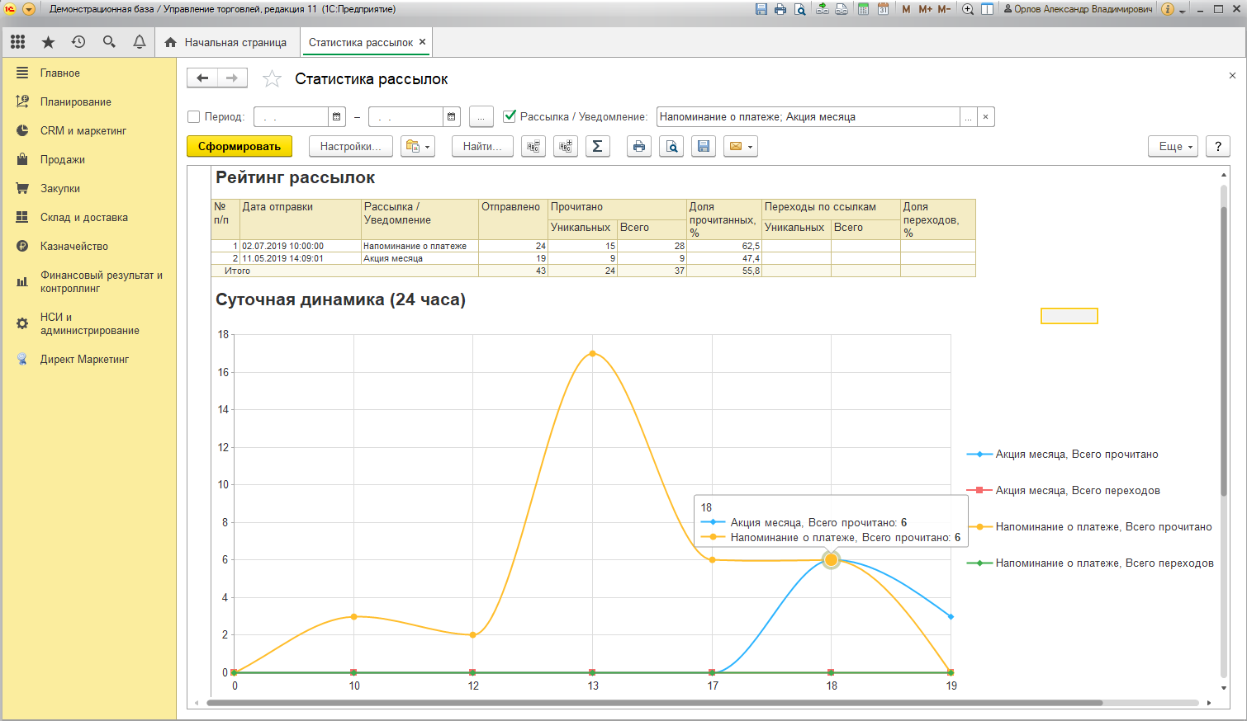Open the yellow info icon in title bar
This screenshot has width=1247, height=721.
coord(1167,9)
